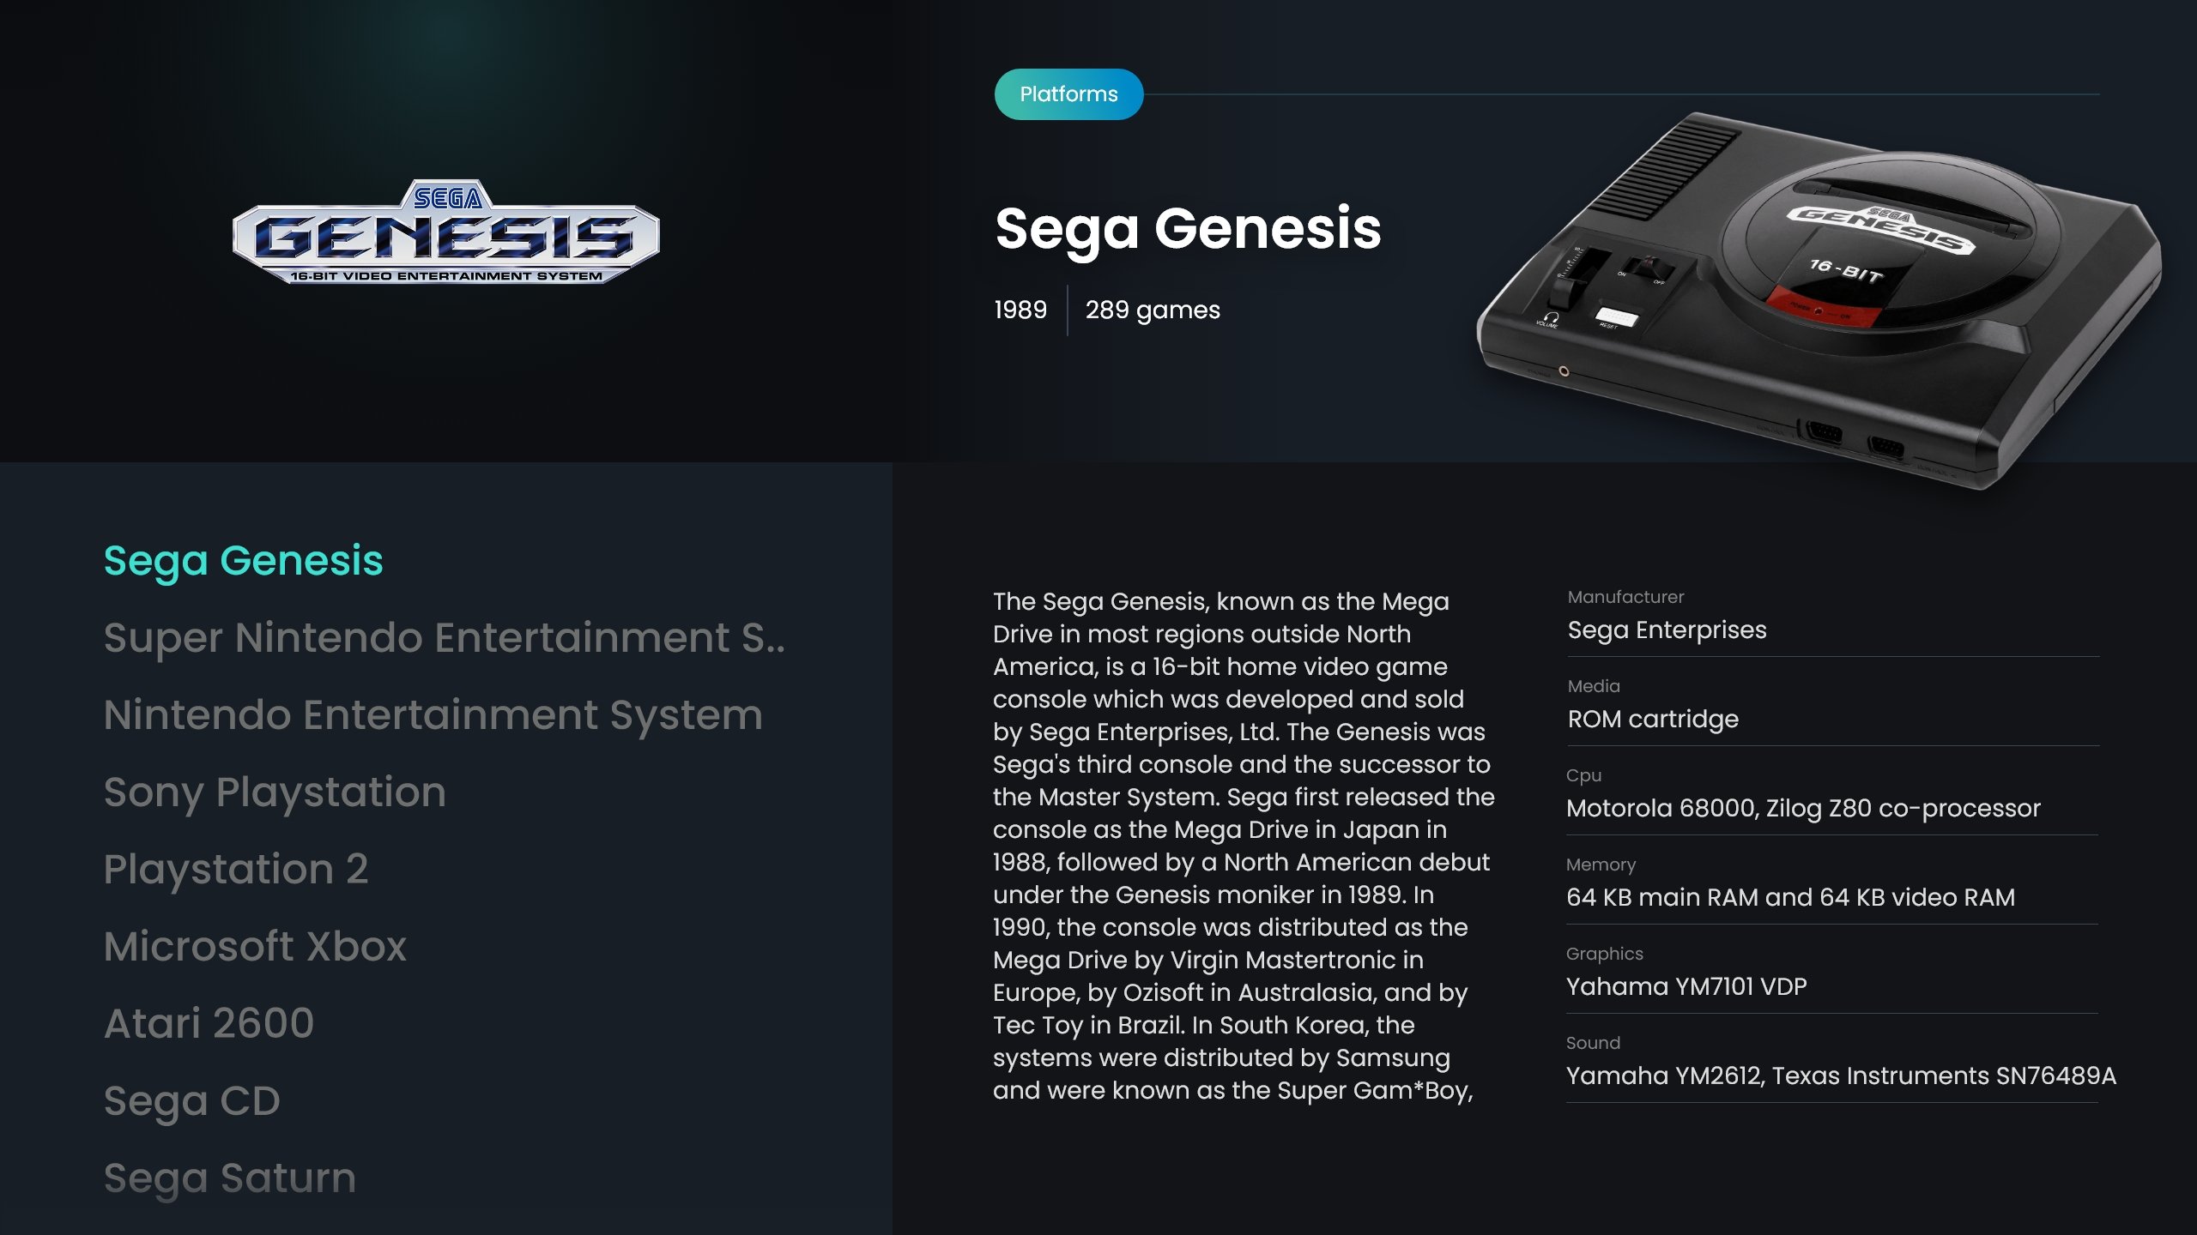Image resolution: width=2197 pixels, height=1235 pixels.
Task: Click the 1989 release year
Action: pyautogui.click(x=1020, y=310)
